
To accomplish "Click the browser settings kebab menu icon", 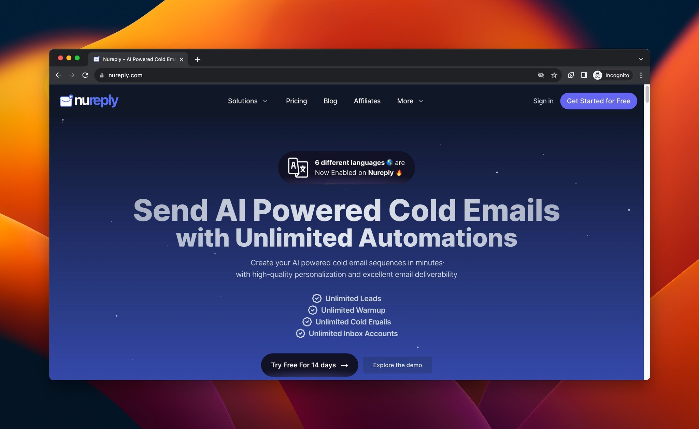I will point(641,75).
